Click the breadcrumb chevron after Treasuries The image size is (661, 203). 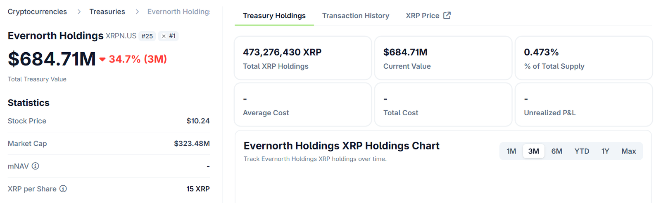[137, 12]
